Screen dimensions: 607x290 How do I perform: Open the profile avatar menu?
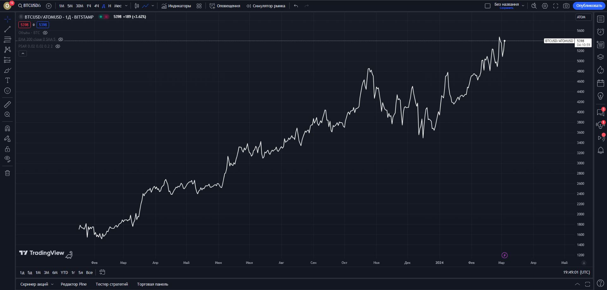tap(7, 6)
